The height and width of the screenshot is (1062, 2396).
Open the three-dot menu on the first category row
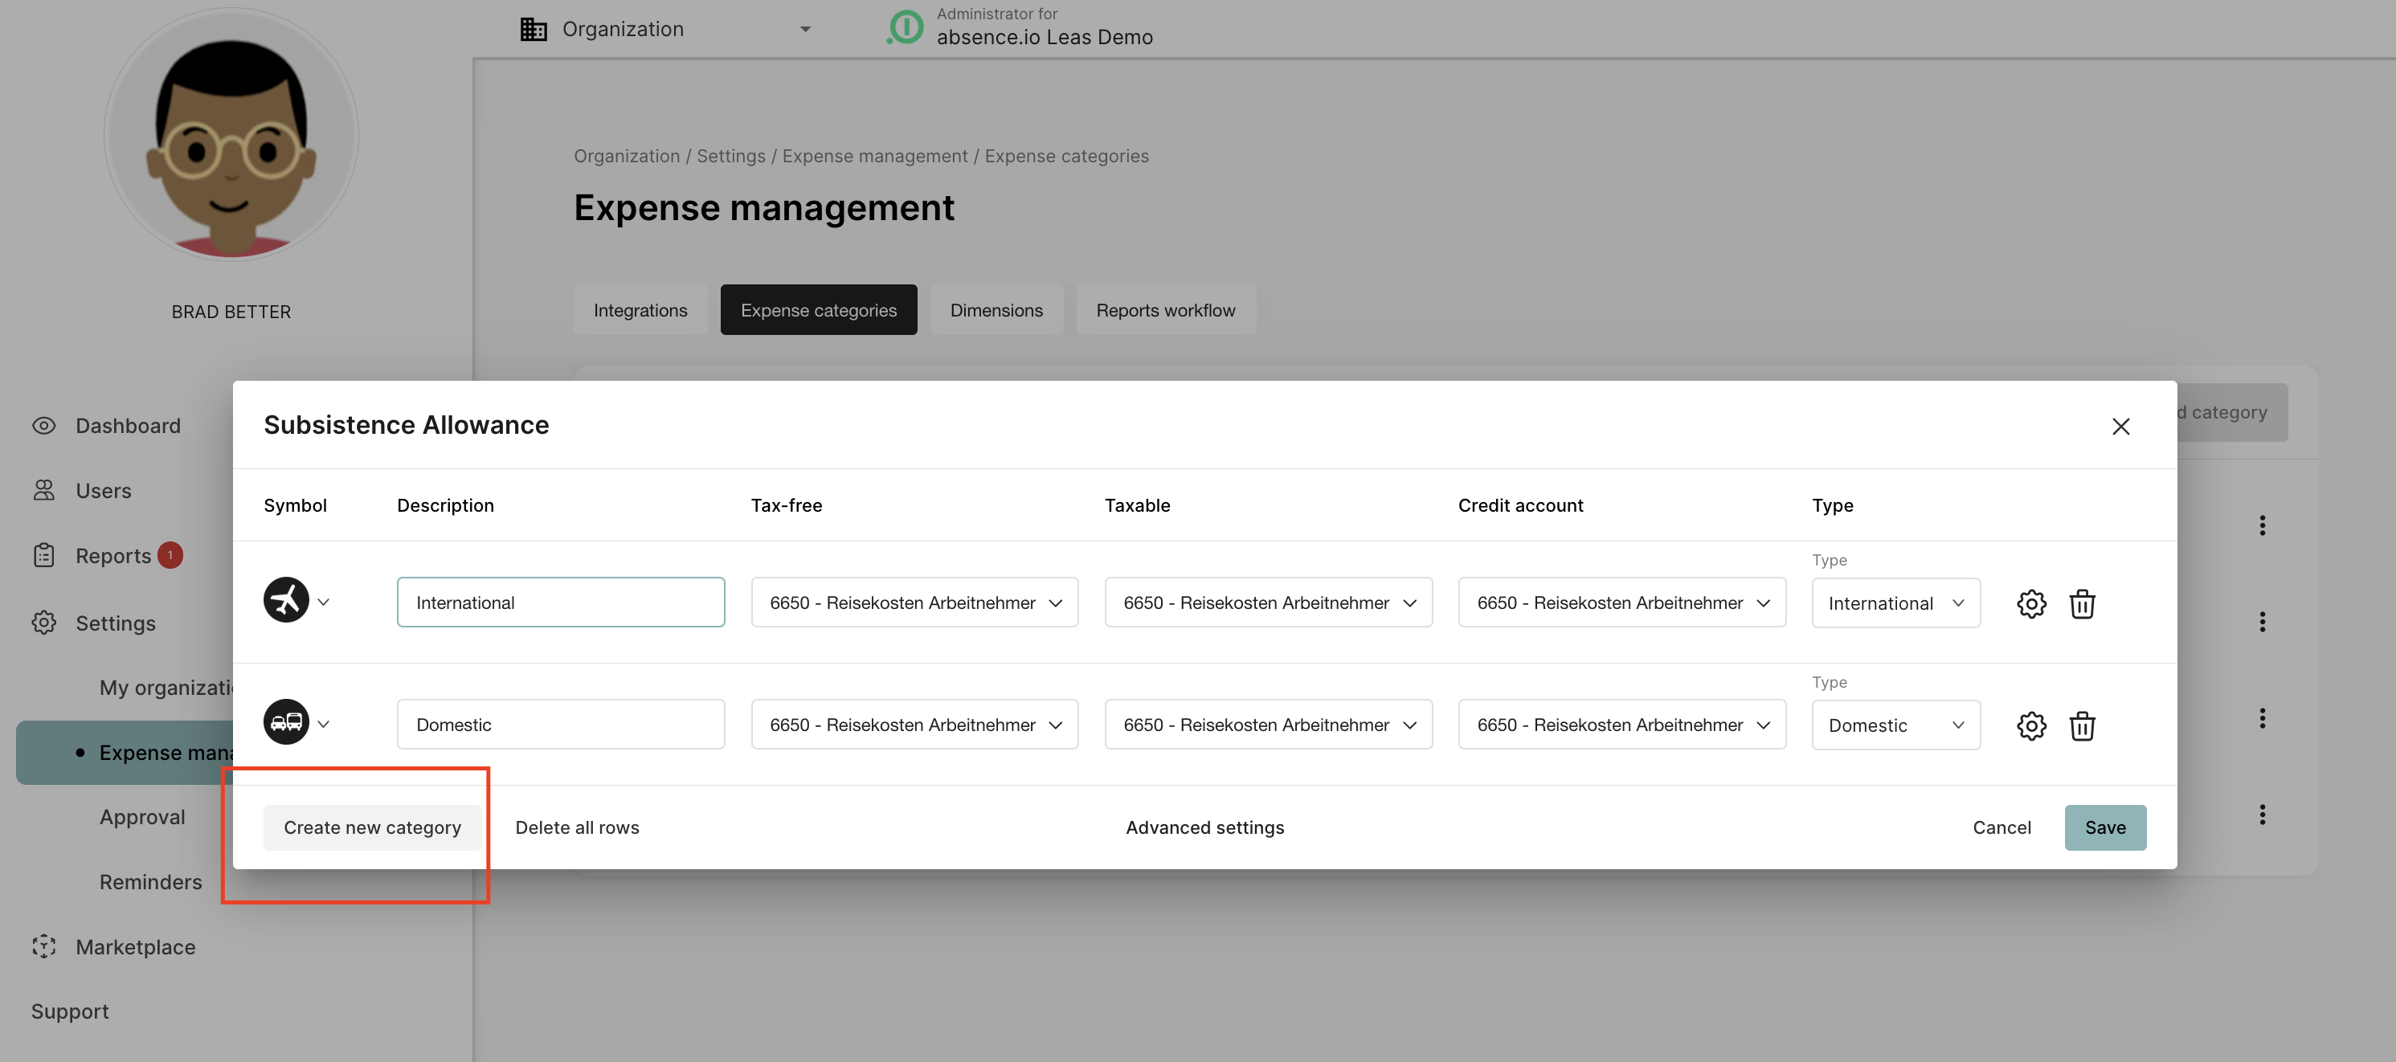click(x=2263, y=525)
